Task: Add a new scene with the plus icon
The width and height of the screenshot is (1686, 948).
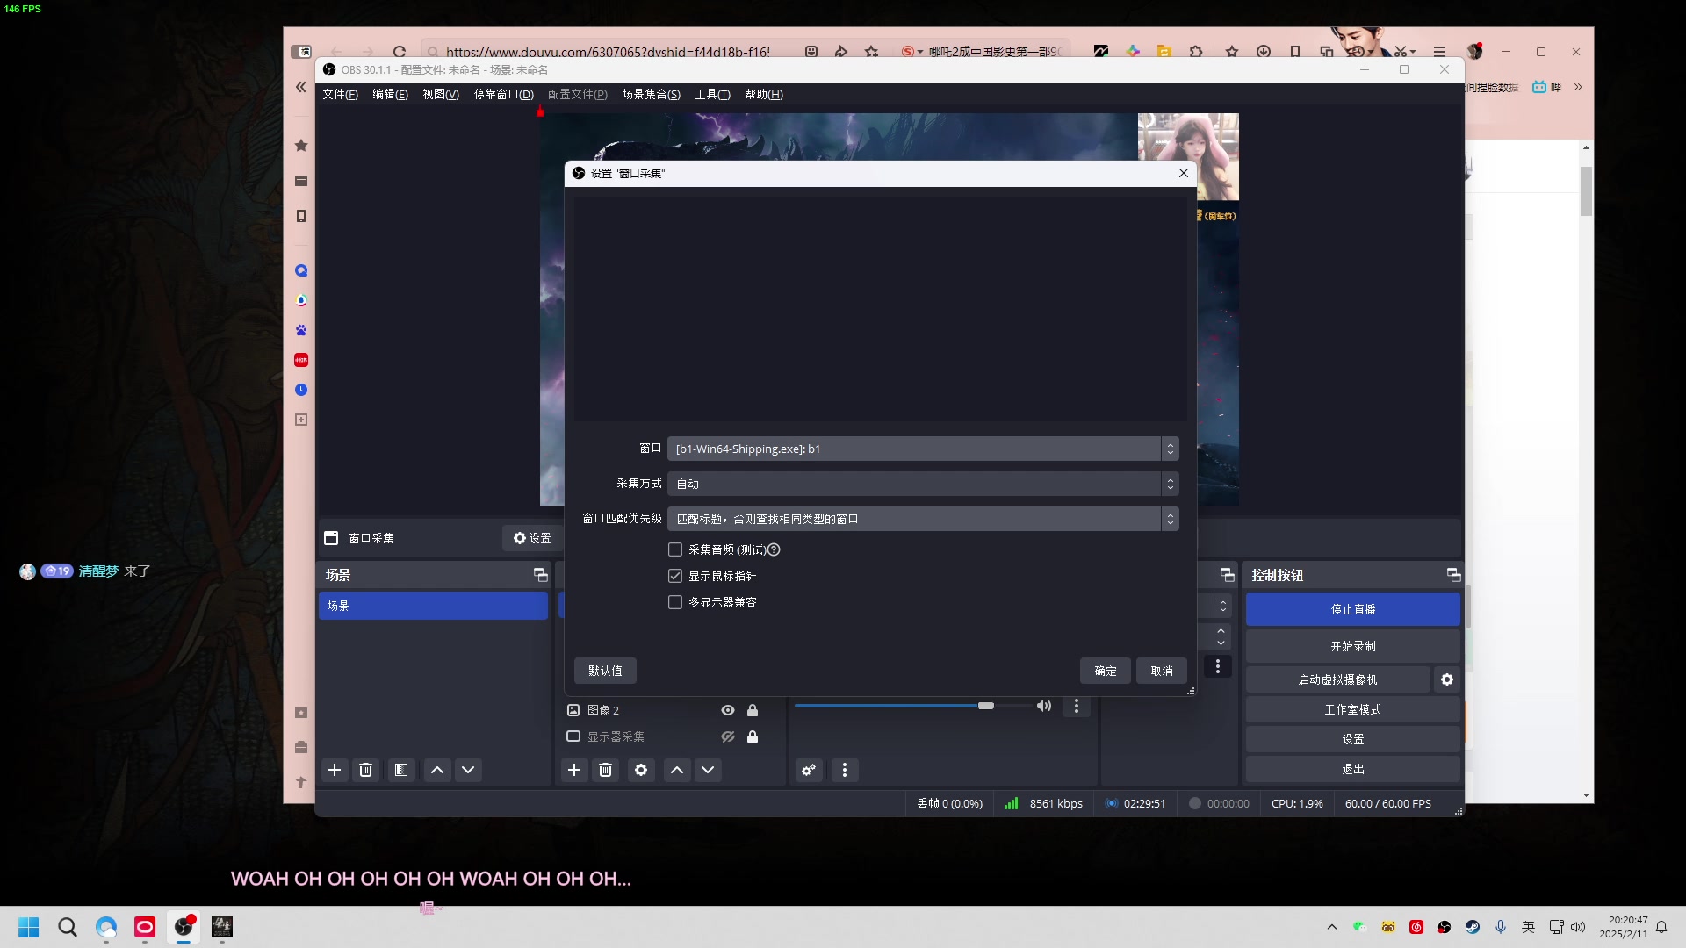Action: (335, 770)
